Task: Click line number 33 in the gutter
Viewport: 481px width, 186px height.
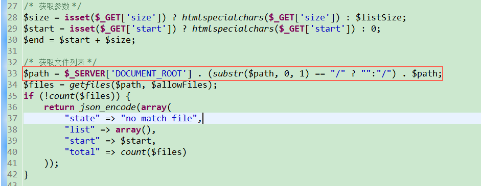Action: pyautogui.click(x=12, y=73)
